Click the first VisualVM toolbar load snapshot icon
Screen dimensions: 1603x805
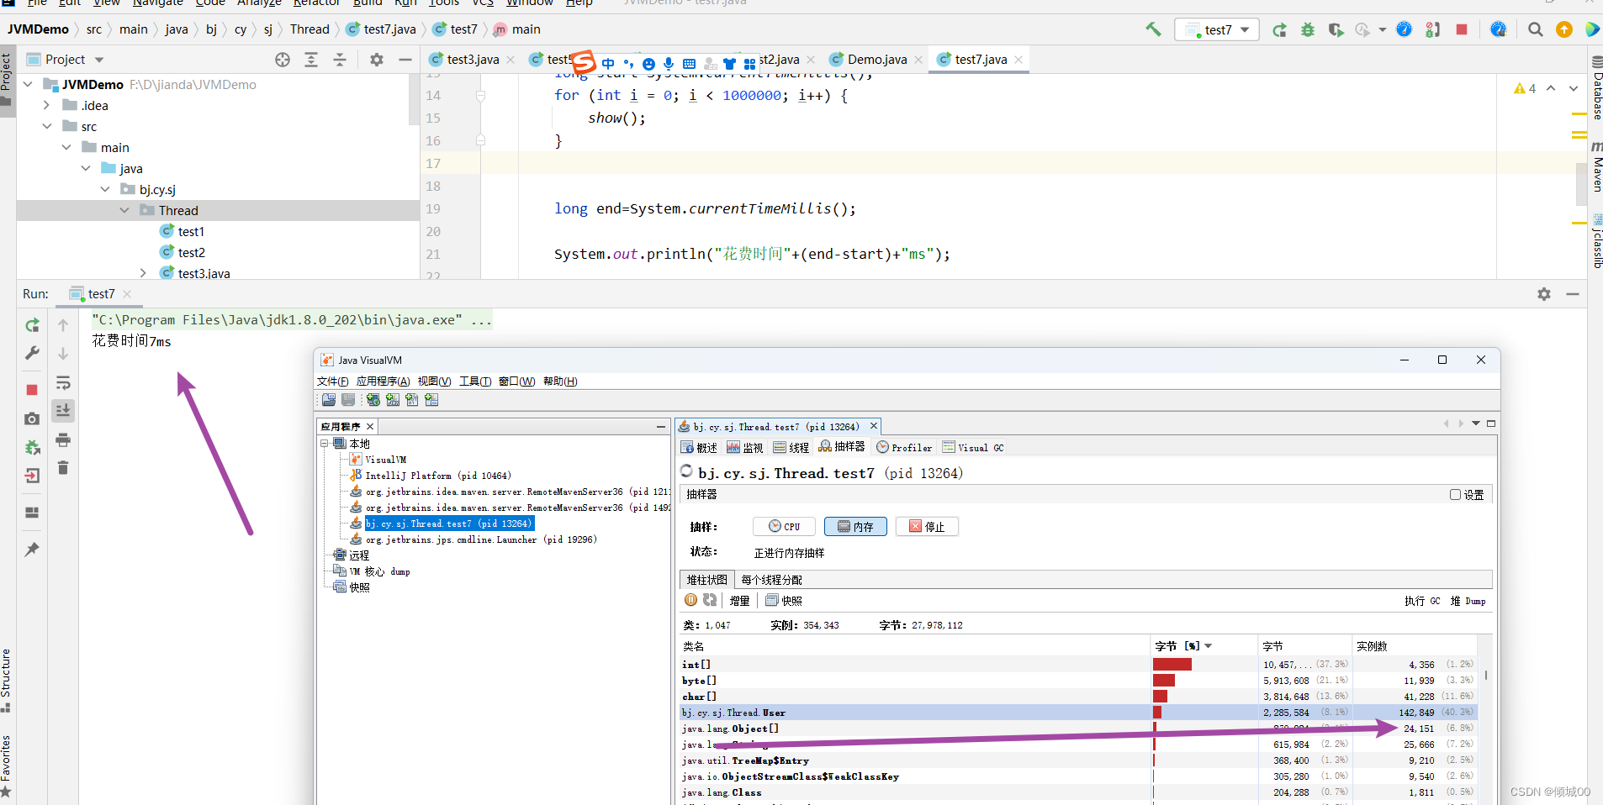point(329,400)
